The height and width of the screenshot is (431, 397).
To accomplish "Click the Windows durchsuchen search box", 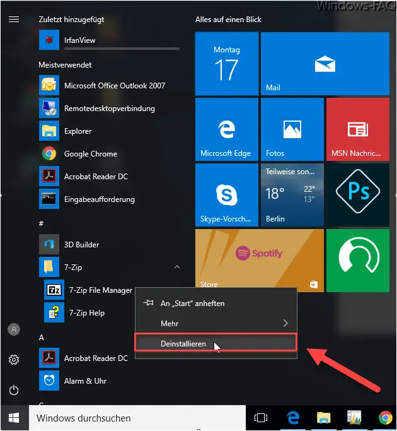I will [137, 418].
